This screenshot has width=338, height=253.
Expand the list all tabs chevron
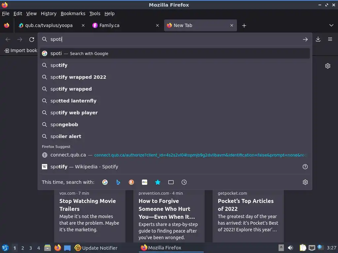pyautogui.click(x=331, y=25)
